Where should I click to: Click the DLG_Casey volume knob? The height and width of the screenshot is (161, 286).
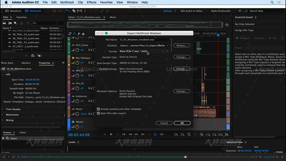(x=77, y=50)
